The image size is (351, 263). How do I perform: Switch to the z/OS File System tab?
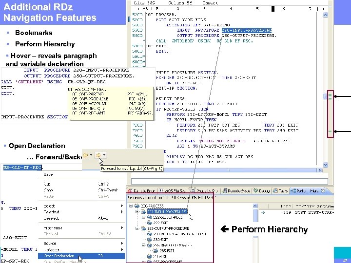pos(173,191)
